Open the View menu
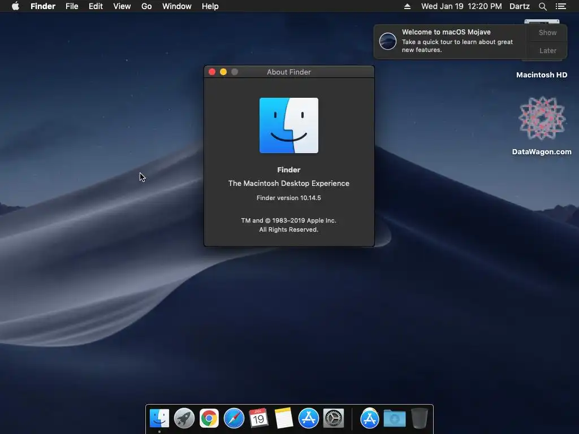 point(122,6)
